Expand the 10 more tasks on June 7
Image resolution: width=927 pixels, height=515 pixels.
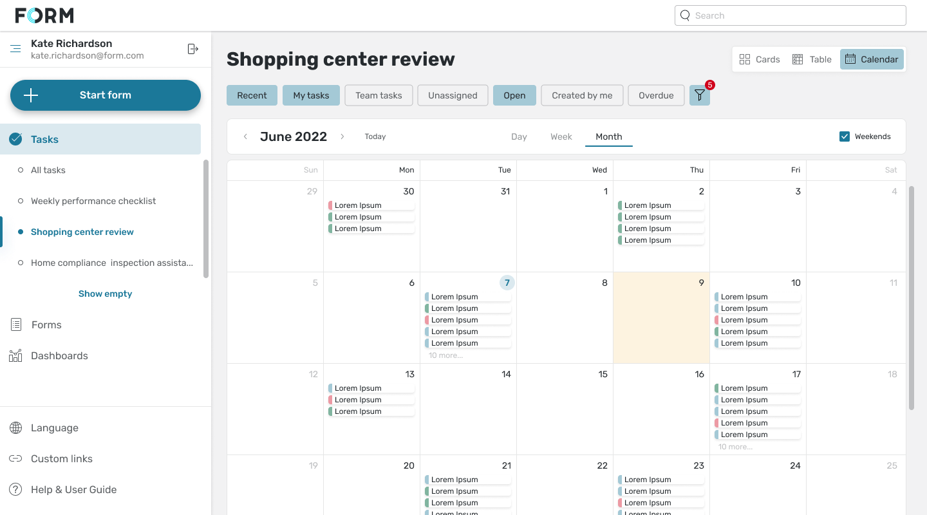click(x=445, y=355)
